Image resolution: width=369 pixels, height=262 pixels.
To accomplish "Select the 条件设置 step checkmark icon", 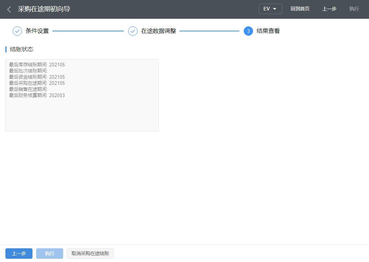I will (x=17, y=31).
